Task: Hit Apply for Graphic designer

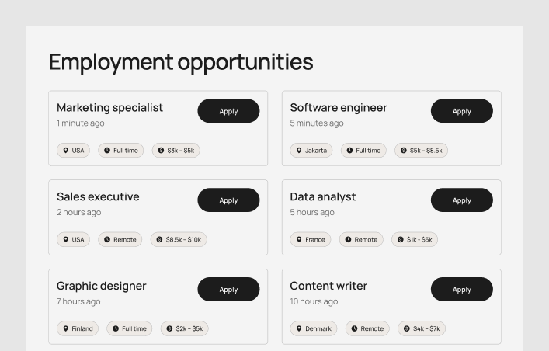Action: pyautogui.click(x=228, y=290)
